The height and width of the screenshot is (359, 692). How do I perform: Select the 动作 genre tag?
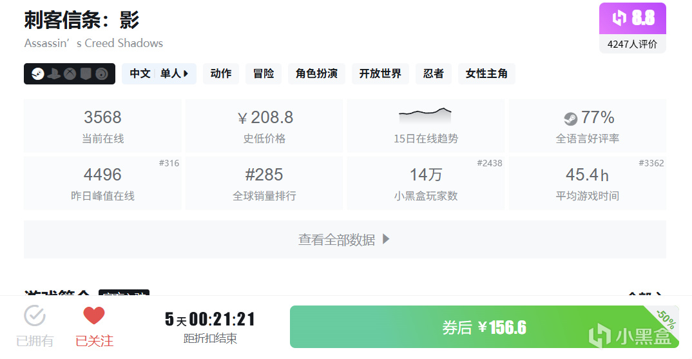click(221, 73)
